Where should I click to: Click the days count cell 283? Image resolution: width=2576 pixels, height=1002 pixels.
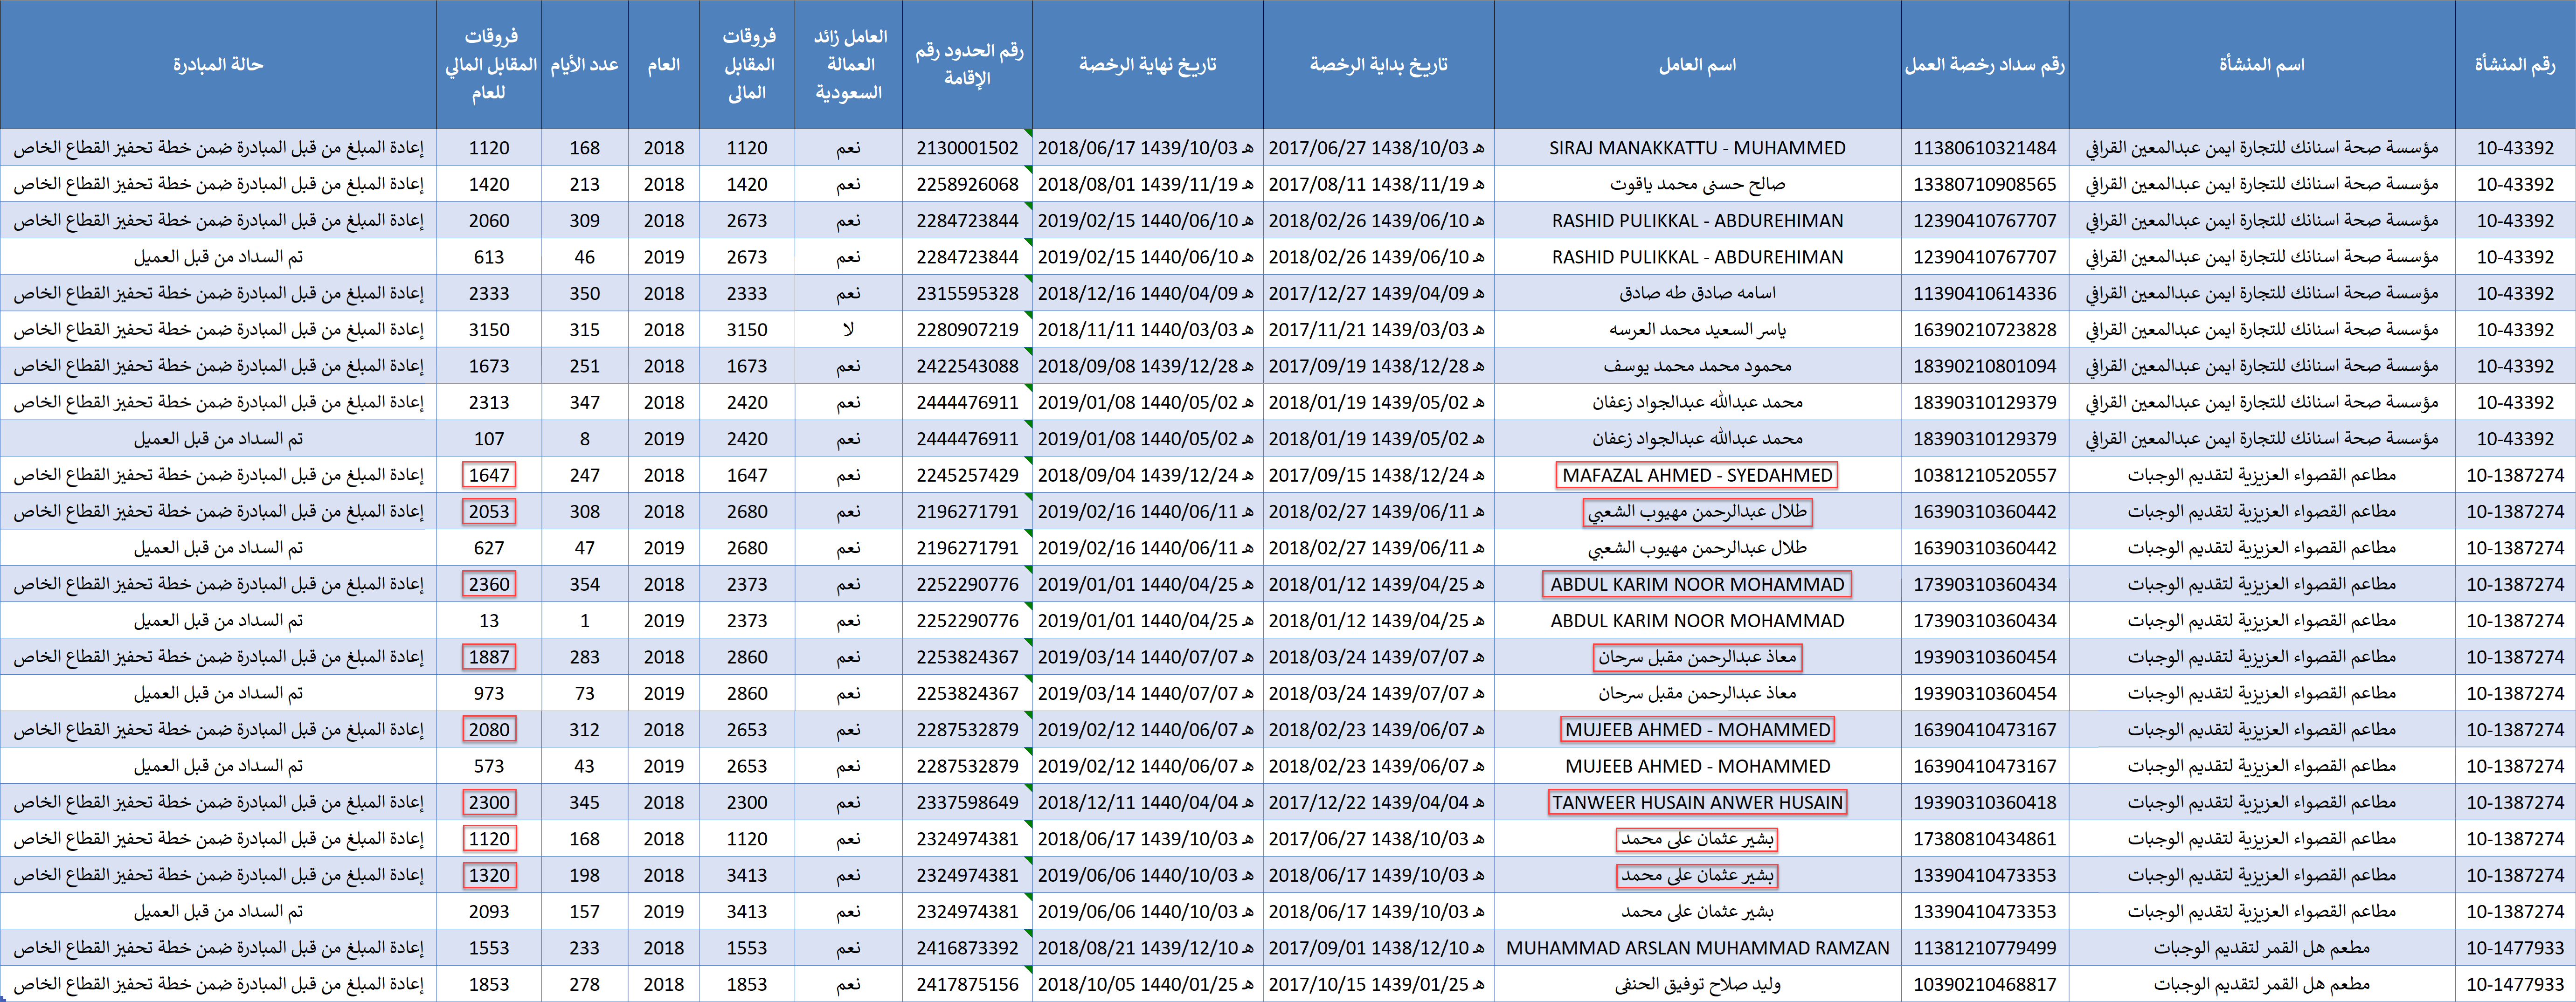pos(584,657)
